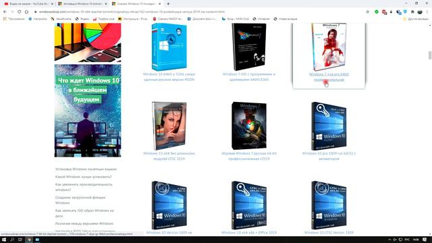Switch to Chrome on the taskbar
This screenshot has height=243, width=432.
click(x=29, y=240)
